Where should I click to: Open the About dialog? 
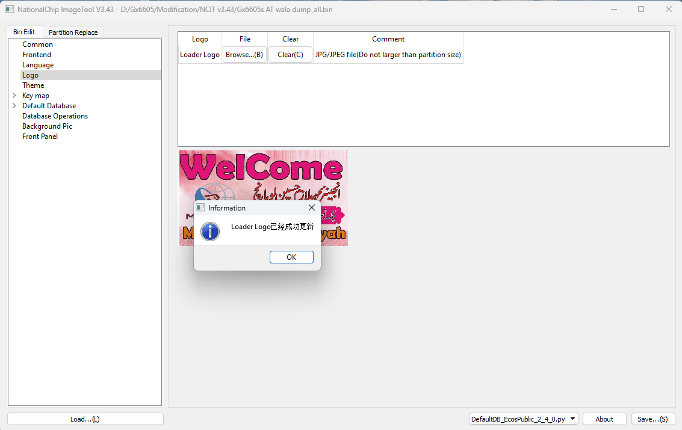(604, 419)
